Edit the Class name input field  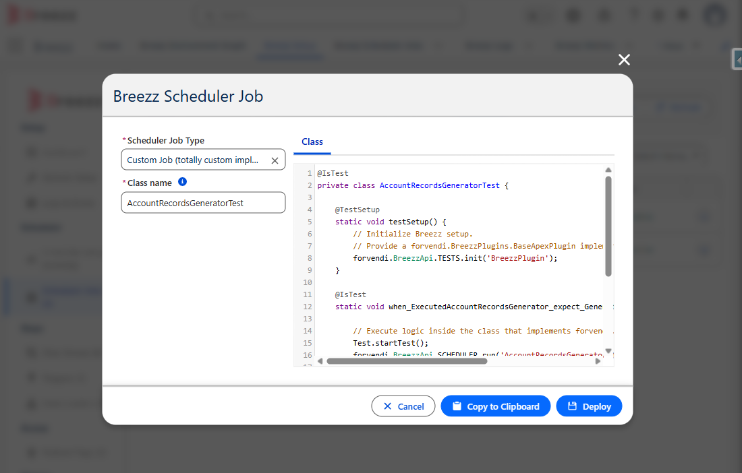(x=203, y=203)
